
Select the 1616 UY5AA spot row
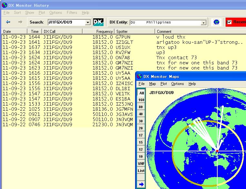coord(68,73)
